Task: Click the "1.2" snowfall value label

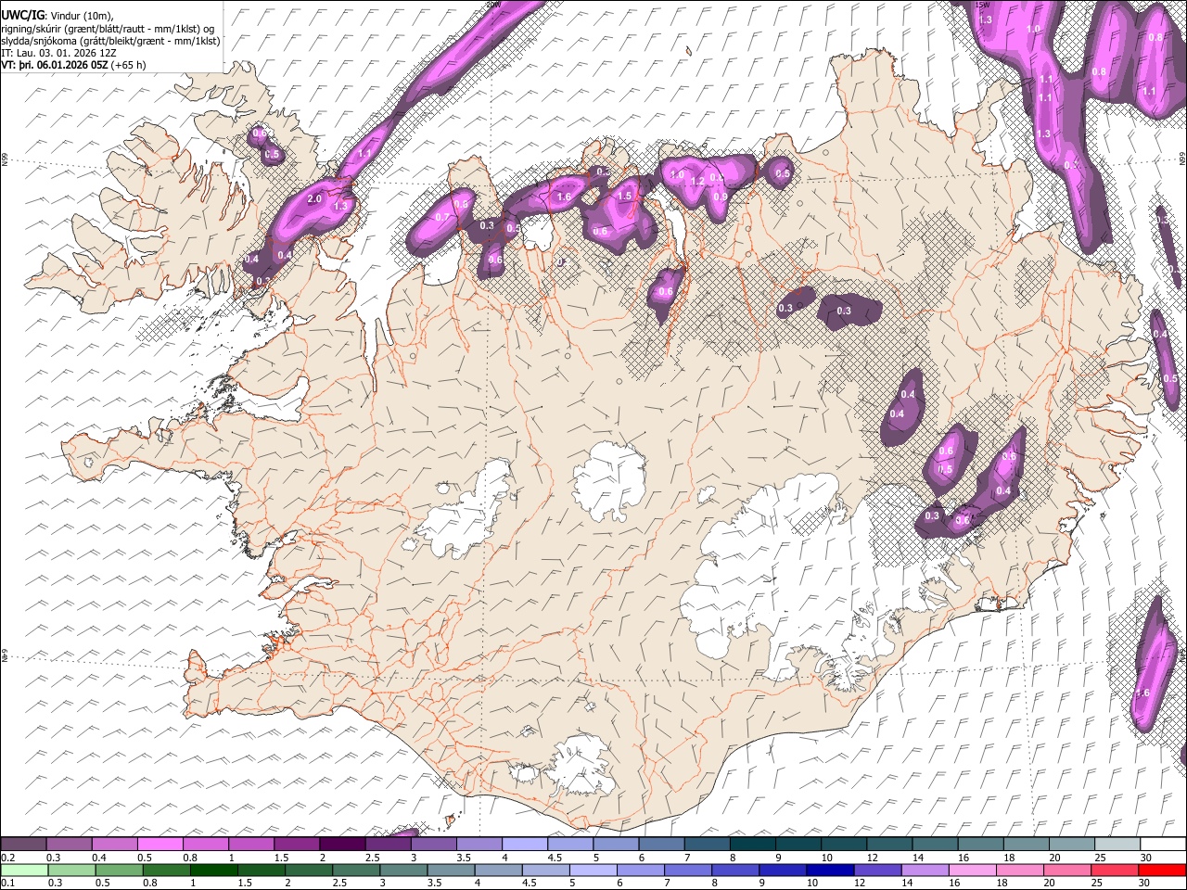Action: coord(697,182)
